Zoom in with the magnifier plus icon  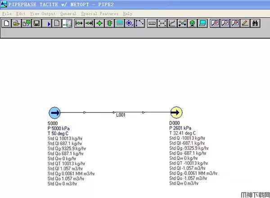pyautogui.click(x=215, y=23)
